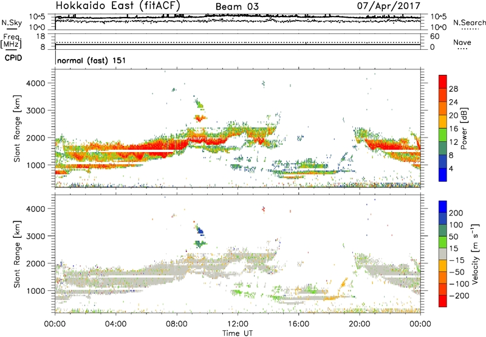Click the '08:00' time axis label
The height and width of the screenshot is (337, 486).
coord(177,324)
